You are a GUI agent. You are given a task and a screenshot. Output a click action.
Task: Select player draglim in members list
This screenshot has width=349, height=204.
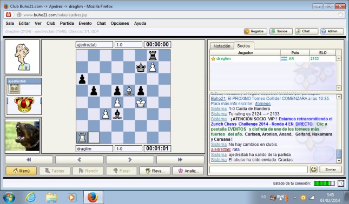click(x=273, y=59)
